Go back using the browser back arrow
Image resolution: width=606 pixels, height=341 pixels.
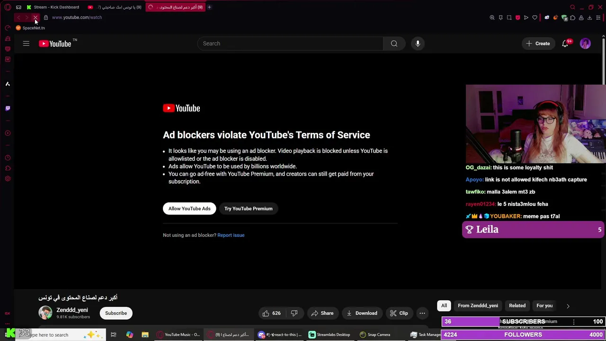(x=18, y=18)
